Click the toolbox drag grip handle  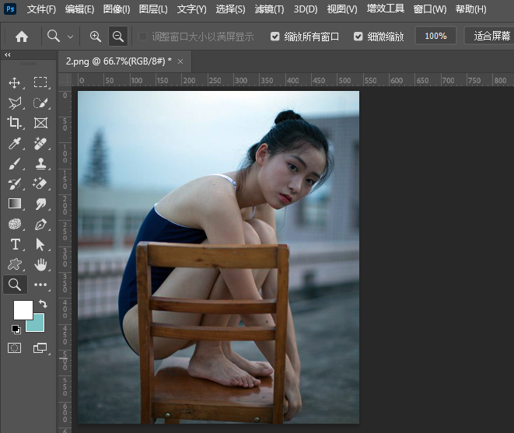tap(29, 64)
